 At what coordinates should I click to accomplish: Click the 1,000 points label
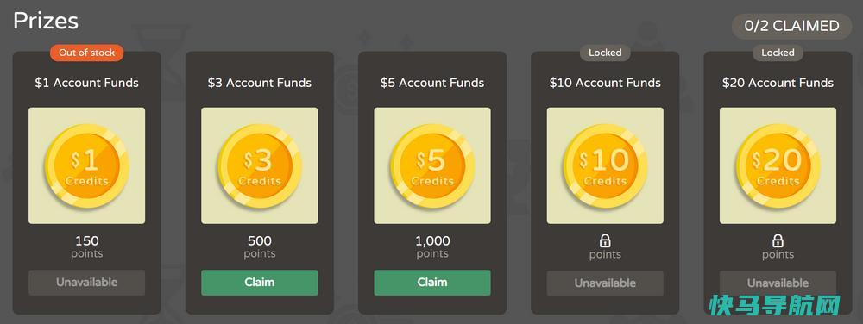tap(432, 246)
